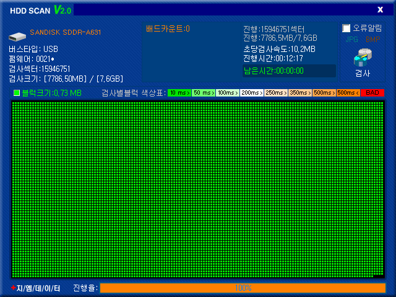
Task: Select the 500ms > legend swatch
Action: 324,93
